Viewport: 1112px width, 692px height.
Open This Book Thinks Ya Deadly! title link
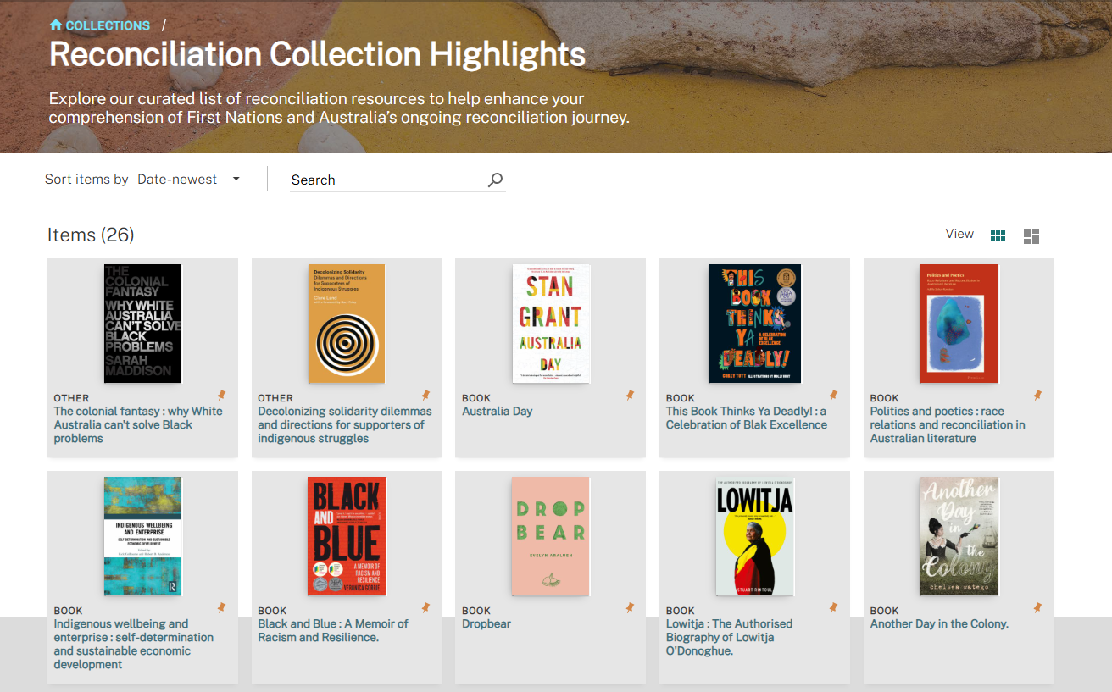747,418
